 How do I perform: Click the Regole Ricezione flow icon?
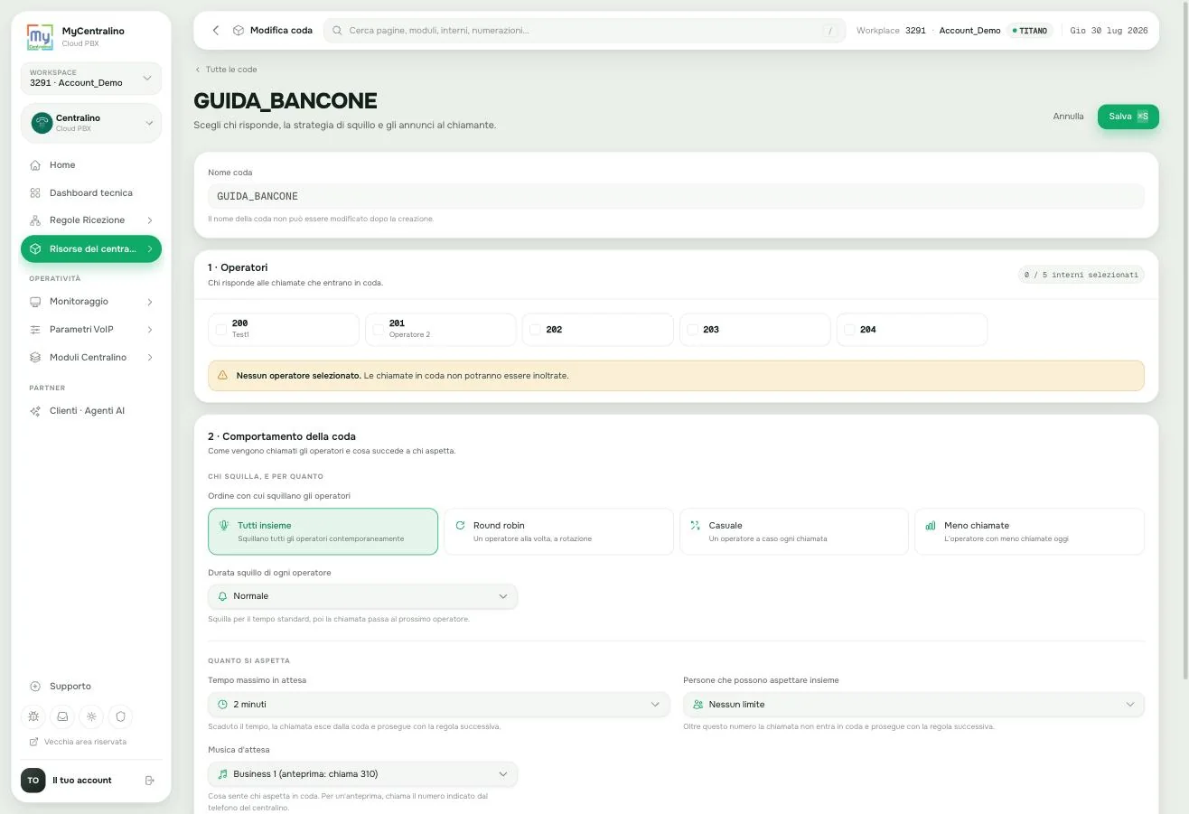click(x=35, y=220)
